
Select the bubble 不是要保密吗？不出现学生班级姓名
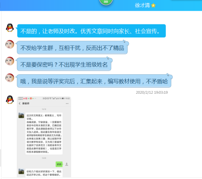pyautogui.click(x=64, y=64)
